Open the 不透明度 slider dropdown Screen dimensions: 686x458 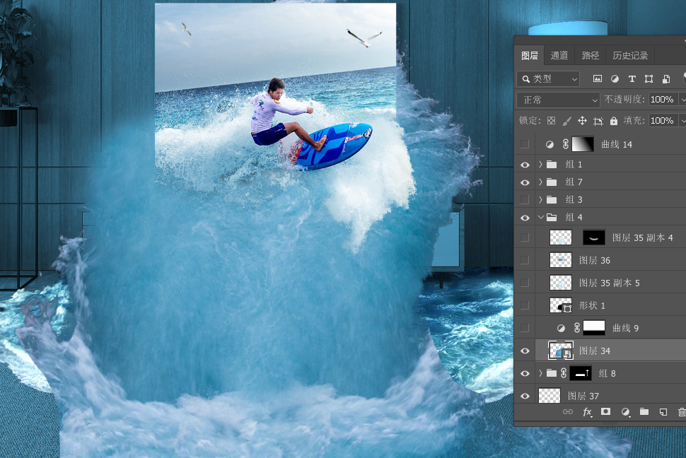(x=682, y=100)
